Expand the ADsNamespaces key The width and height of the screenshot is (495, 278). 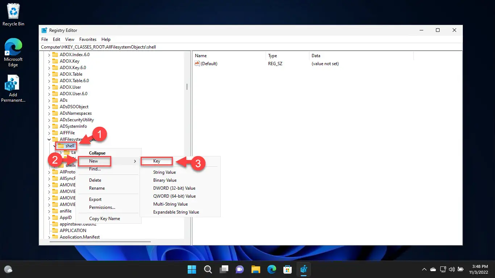coord(49,113)
